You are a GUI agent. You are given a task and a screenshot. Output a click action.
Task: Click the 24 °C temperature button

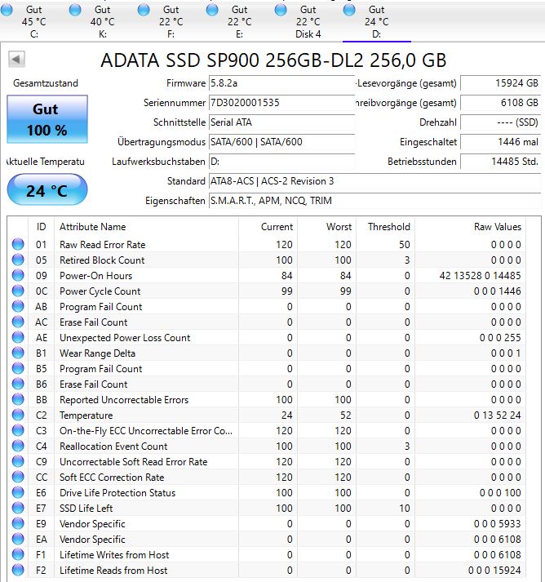click(47, 189)
